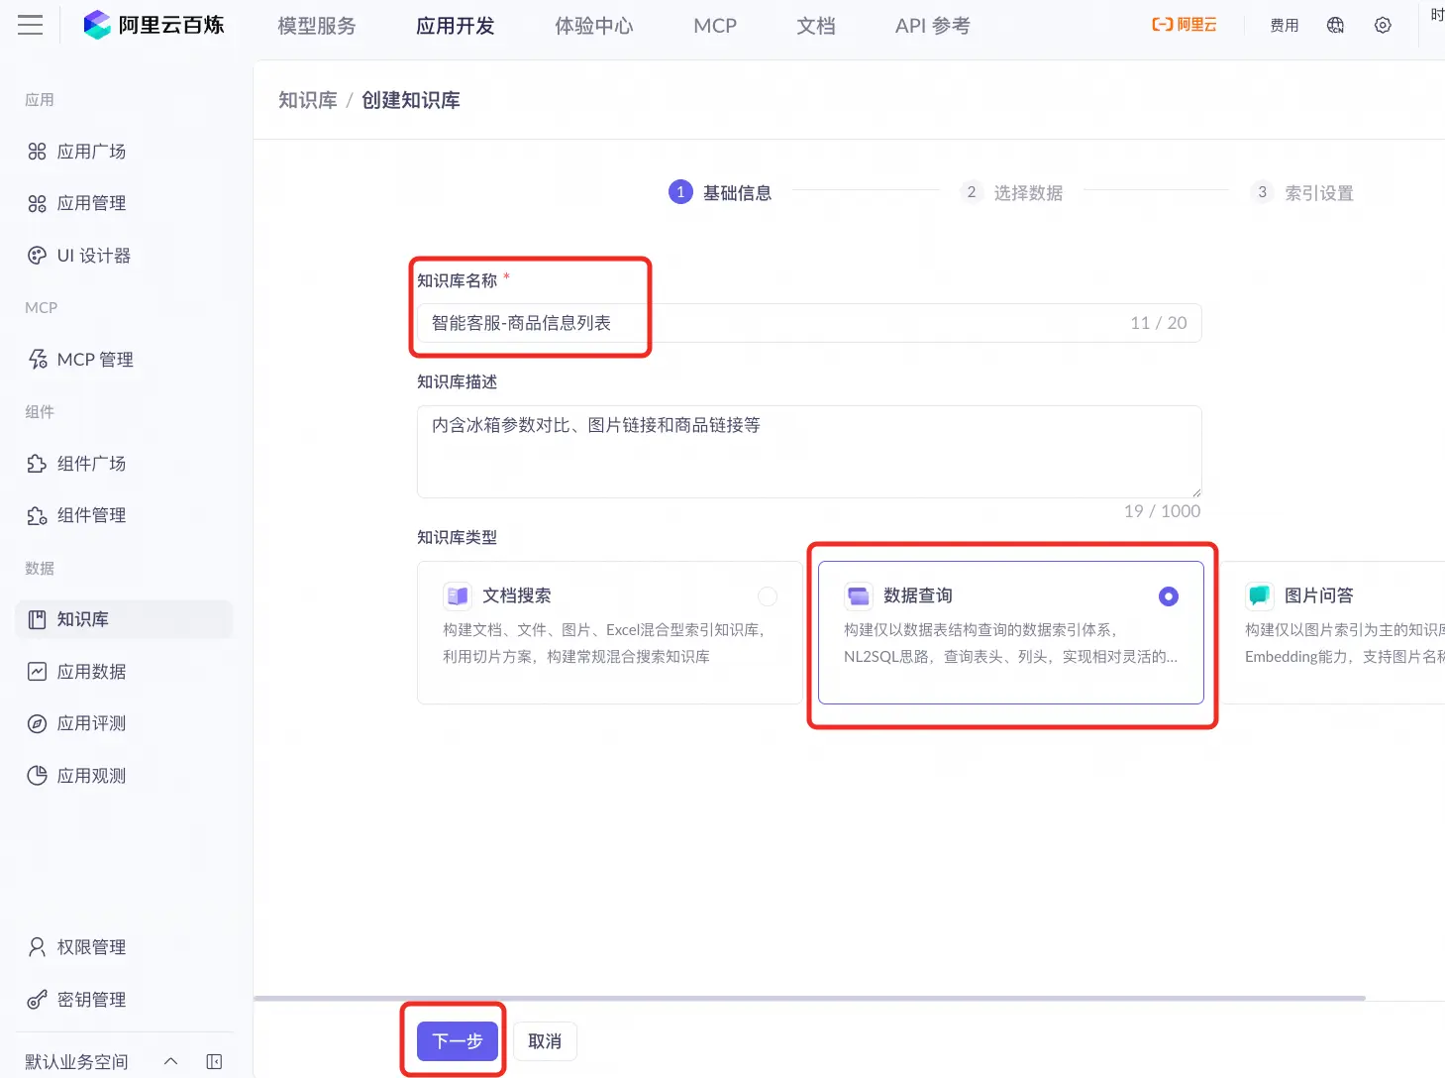Select the 文档搜索 radio button
The height and width of the screenshot is (1078, 1445).
pyautogui.click(x=768, y=595)
